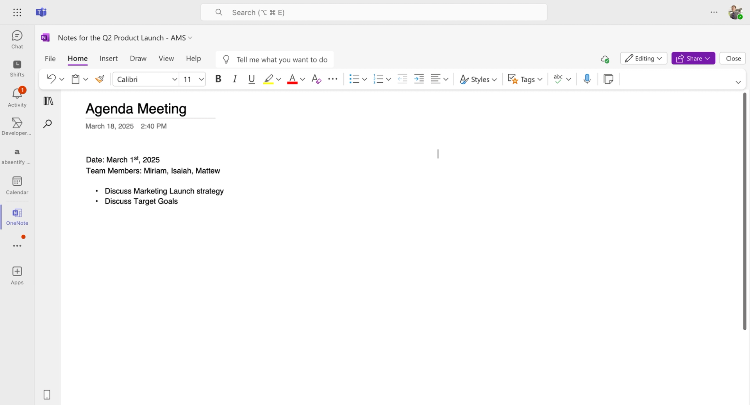
Task: Open Activity notifications in the sidebar
Action: click(17, 98)
